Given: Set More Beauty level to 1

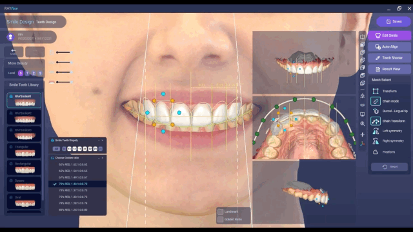Looking at the screenshot, I should click(x=27, y=73).
